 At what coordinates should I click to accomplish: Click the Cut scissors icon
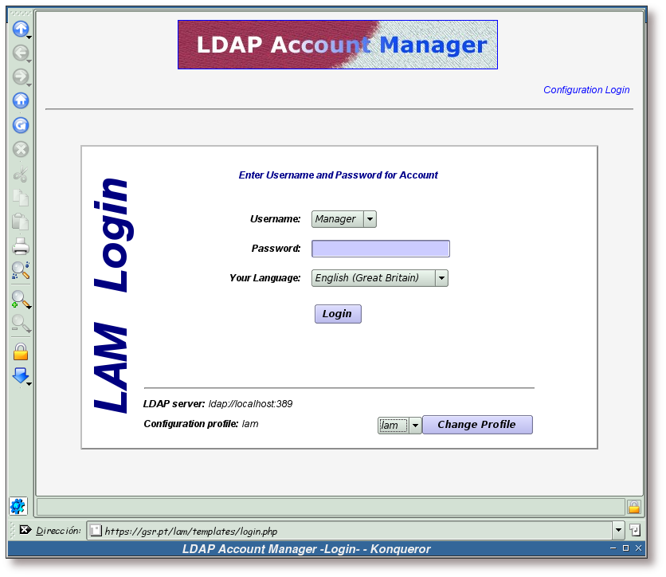point(21,174)
